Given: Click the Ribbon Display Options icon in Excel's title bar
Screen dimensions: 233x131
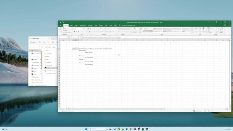Looking at the screenshot, I should (x=217, y=22).
